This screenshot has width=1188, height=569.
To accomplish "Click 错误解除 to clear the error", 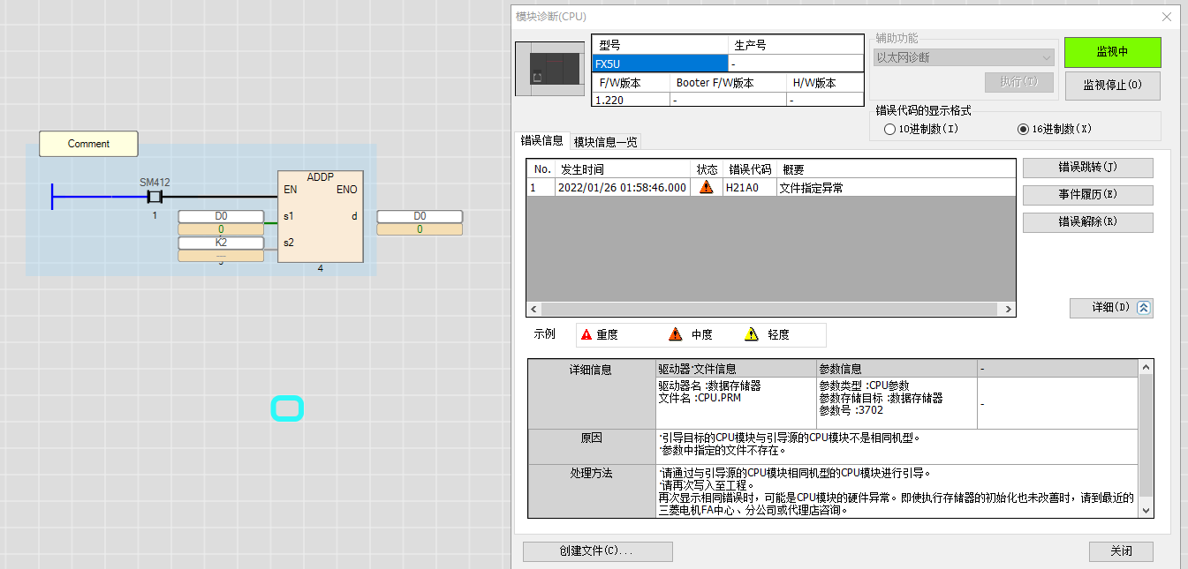I will [1087, 222].
